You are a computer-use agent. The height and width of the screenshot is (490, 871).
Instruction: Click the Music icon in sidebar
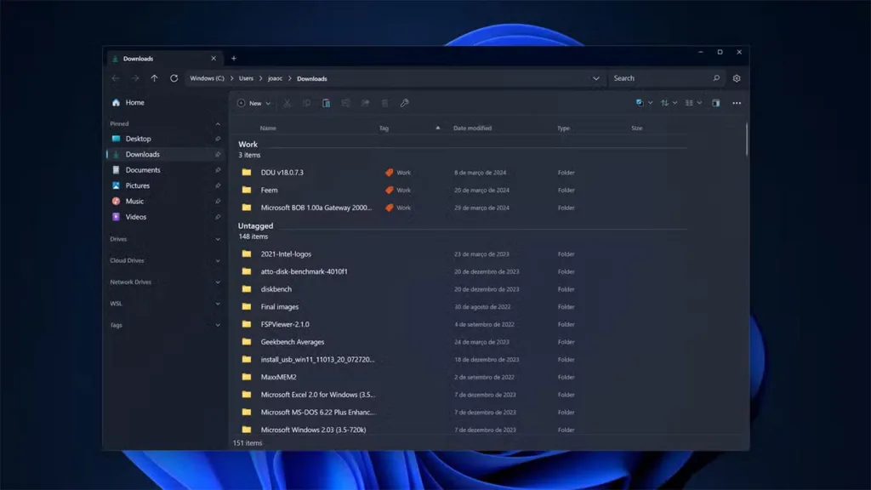click(116, 201)
